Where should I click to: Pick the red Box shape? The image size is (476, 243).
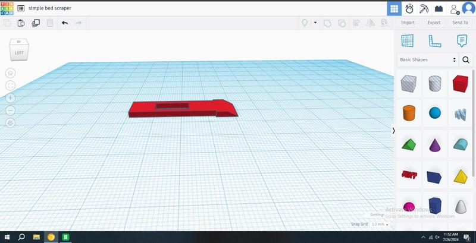coord(460,84)
